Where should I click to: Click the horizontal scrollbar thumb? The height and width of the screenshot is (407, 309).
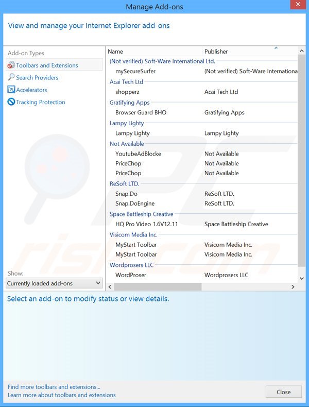[158, 286]
